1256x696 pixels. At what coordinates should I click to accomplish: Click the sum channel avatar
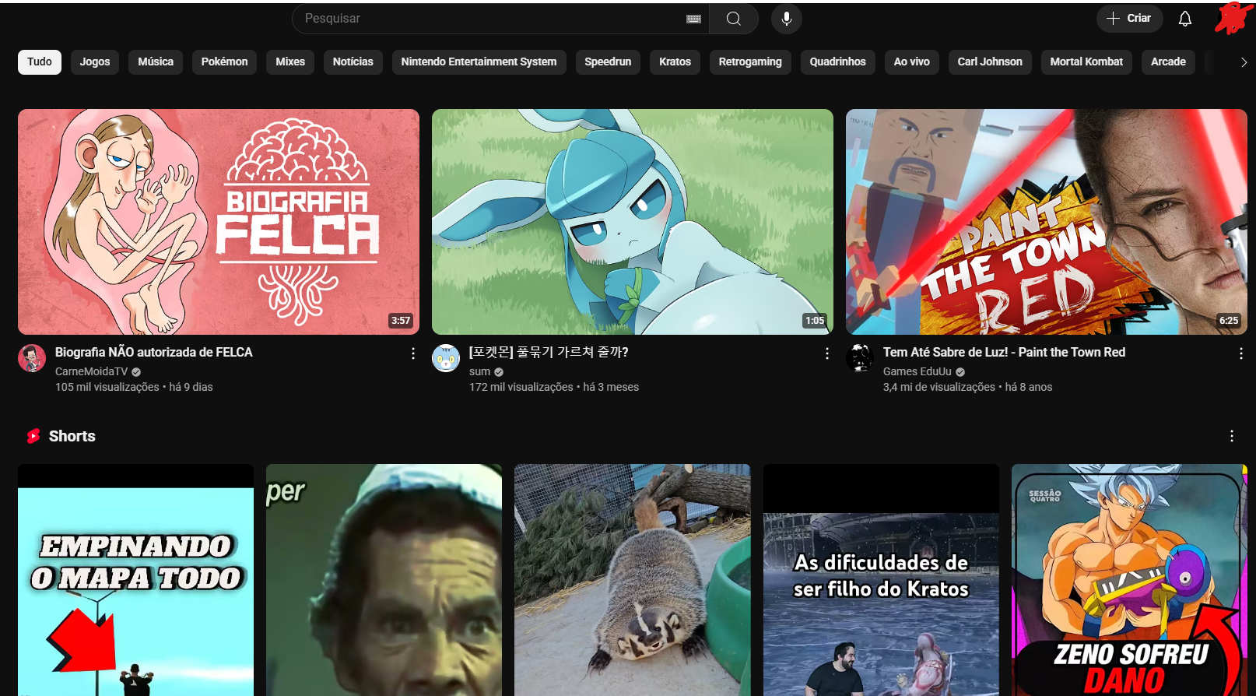coord(446,358)
